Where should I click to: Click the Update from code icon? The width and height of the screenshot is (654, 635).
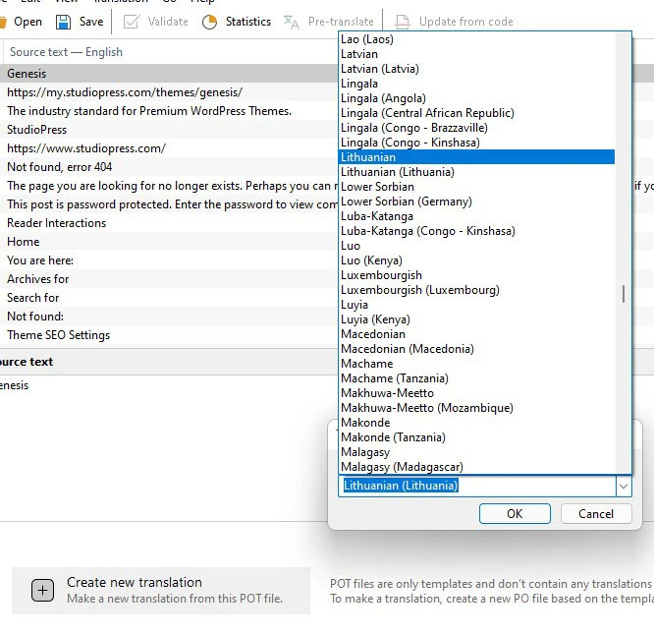pyautogui.click(x=402, y=22)
